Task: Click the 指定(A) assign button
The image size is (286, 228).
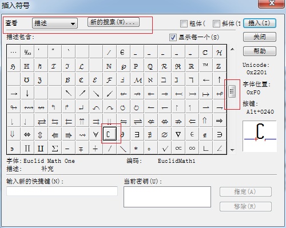Action: (245, 192)
